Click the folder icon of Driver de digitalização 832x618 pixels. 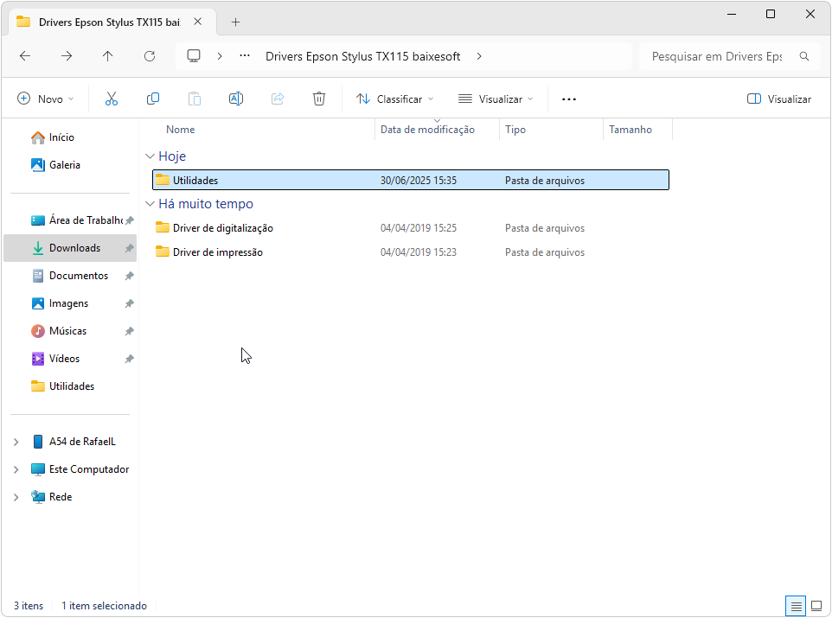pos(163,227)
